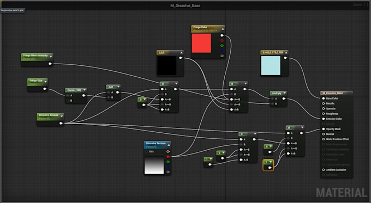Select the Divide(,100) node title
Viewport: 371px width, 203px height.
(x=74, y=90)
